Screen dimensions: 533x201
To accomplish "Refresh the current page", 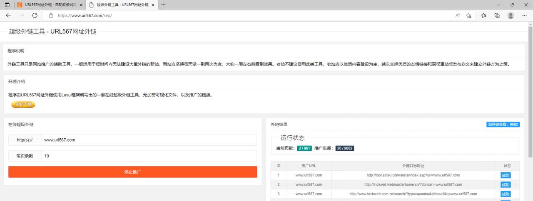I will (35, 15).
